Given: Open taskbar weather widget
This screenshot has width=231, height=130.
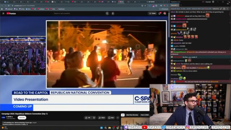Looking at the screenshot, I should tap(4, 128).
